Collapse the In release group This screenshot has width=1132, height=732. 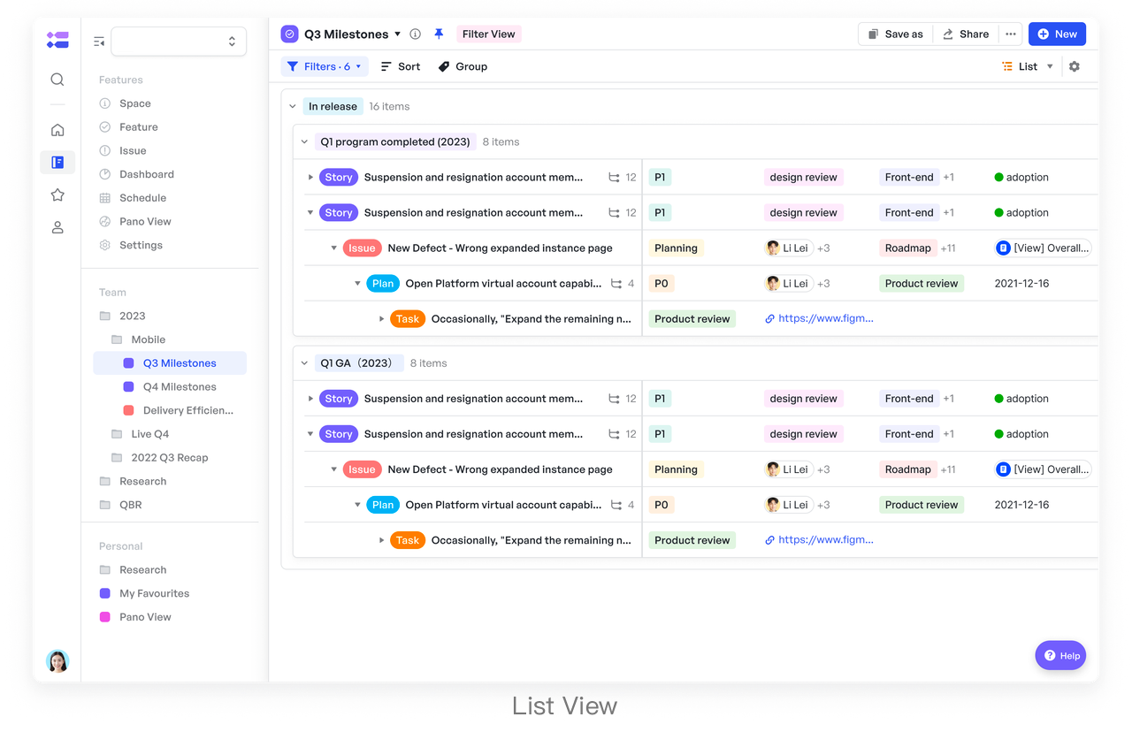click(x=293, y=105)
